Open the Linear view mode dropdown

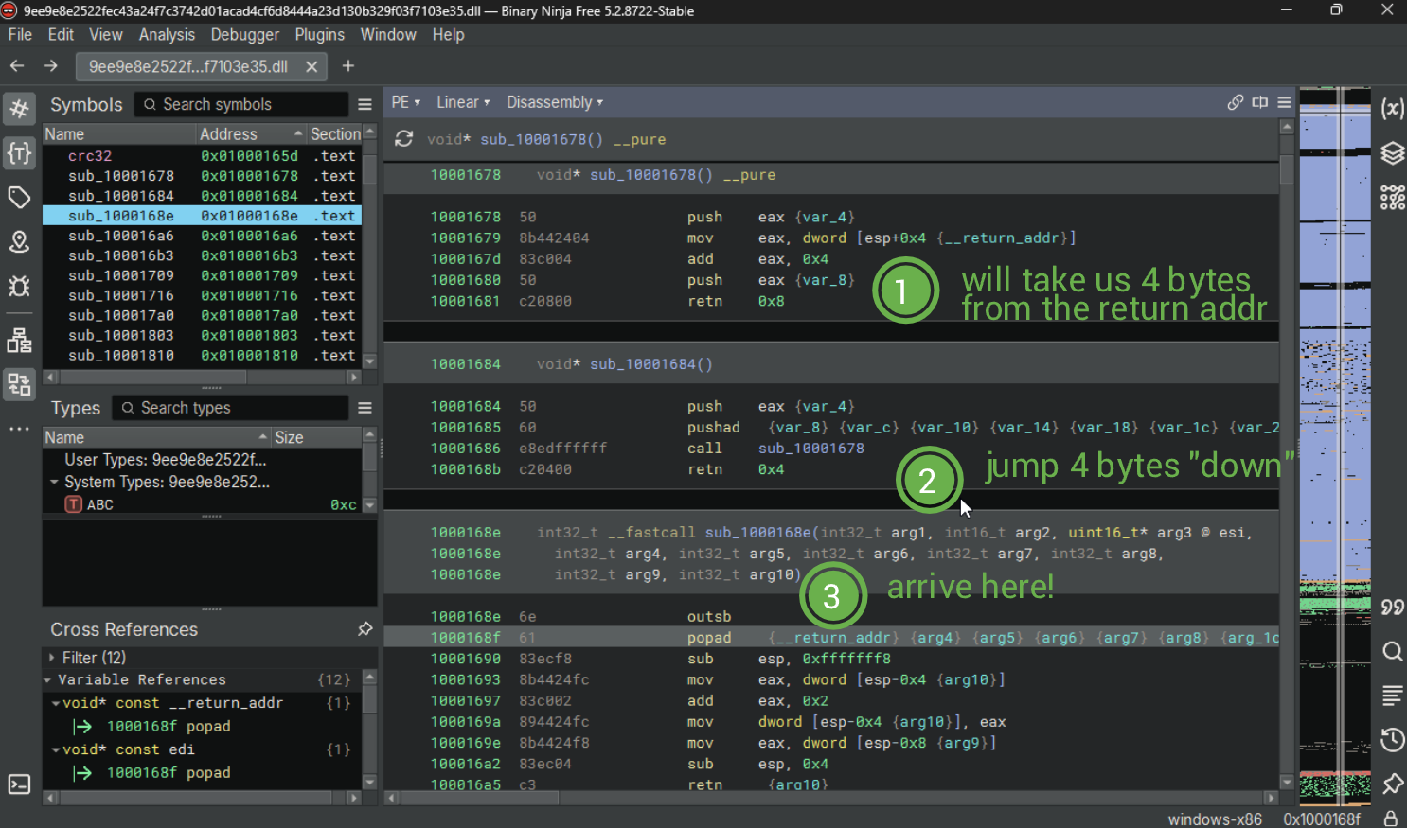pos(459,101)
